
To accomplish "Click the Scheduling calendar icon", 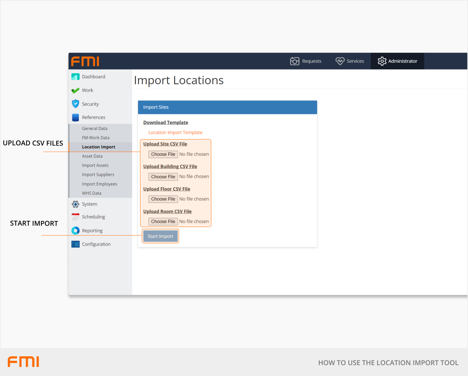I will (x=75, y=217).
